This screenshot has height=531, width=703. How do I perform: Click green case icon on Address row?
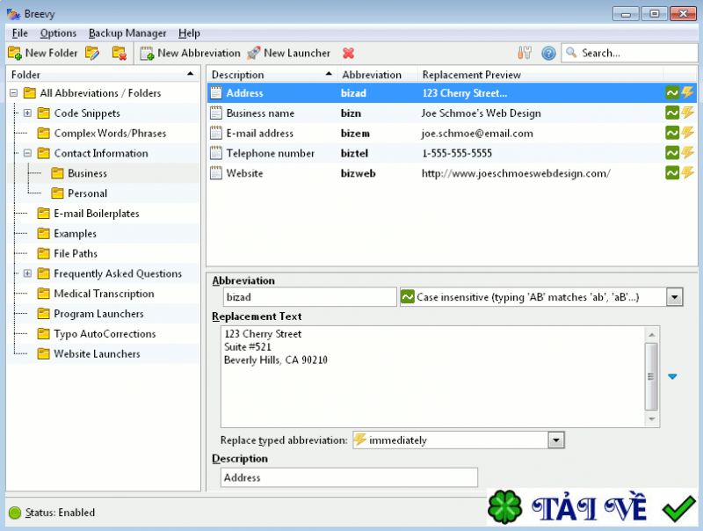(x=672, y=93)
